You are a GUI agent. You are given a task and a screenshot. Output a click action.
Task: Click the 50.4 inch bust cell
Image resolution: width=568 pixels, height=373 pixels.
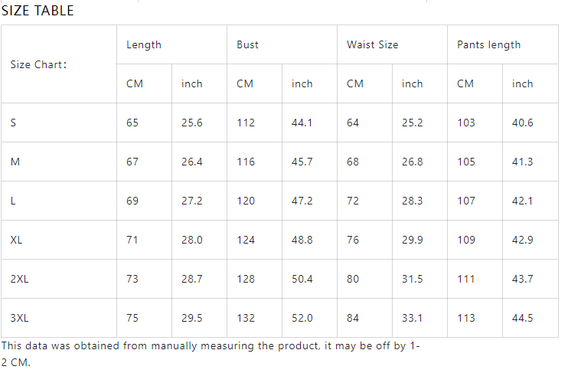302,279
